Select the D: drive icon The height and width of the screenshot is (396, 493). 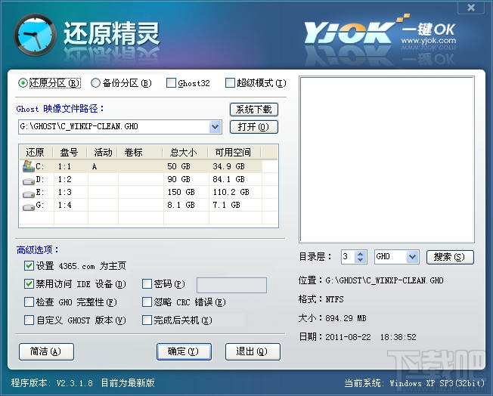pyautogui.click(x=28, y=181)
